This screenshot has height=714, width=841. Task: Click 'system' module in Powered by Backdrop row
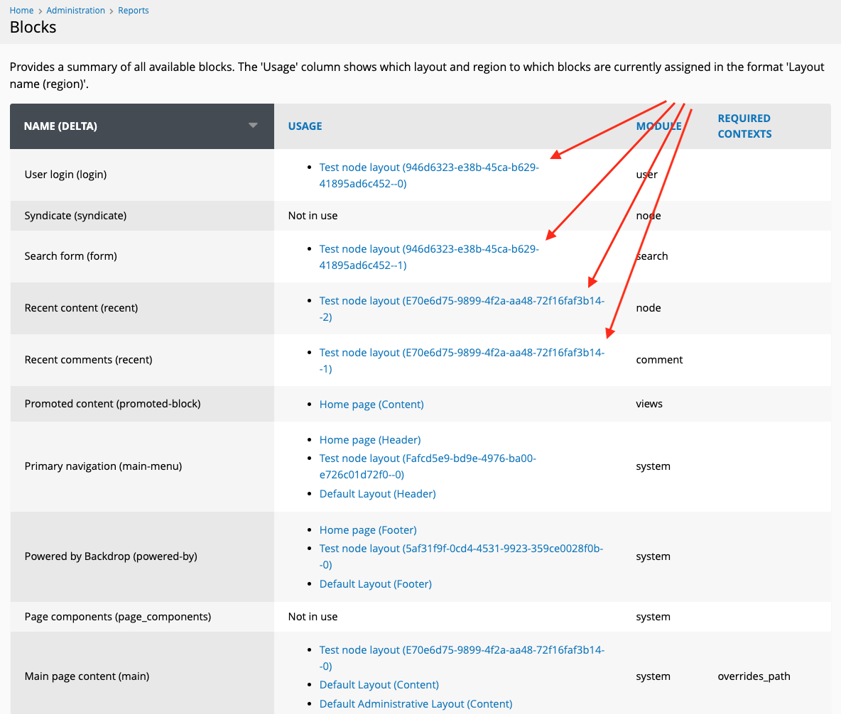coord(653,556)
